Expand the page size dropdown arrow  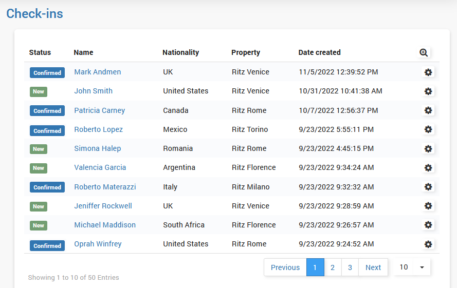click(422, 267)
